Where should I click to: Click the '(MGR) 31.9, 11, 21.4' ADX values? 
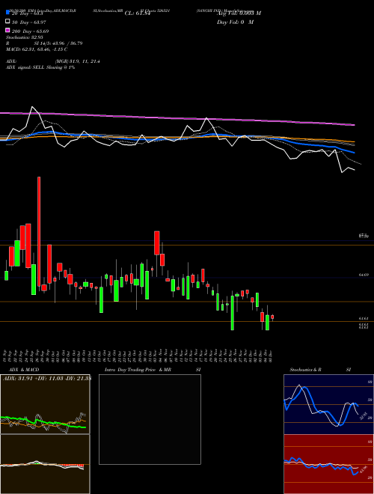point(78,61)
